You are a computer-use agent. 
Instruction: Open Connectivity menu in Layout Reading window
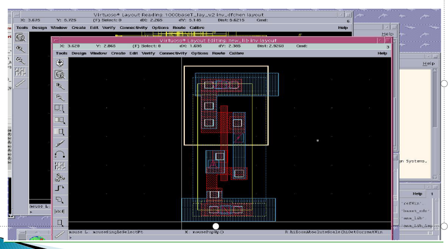pos(134,28)
